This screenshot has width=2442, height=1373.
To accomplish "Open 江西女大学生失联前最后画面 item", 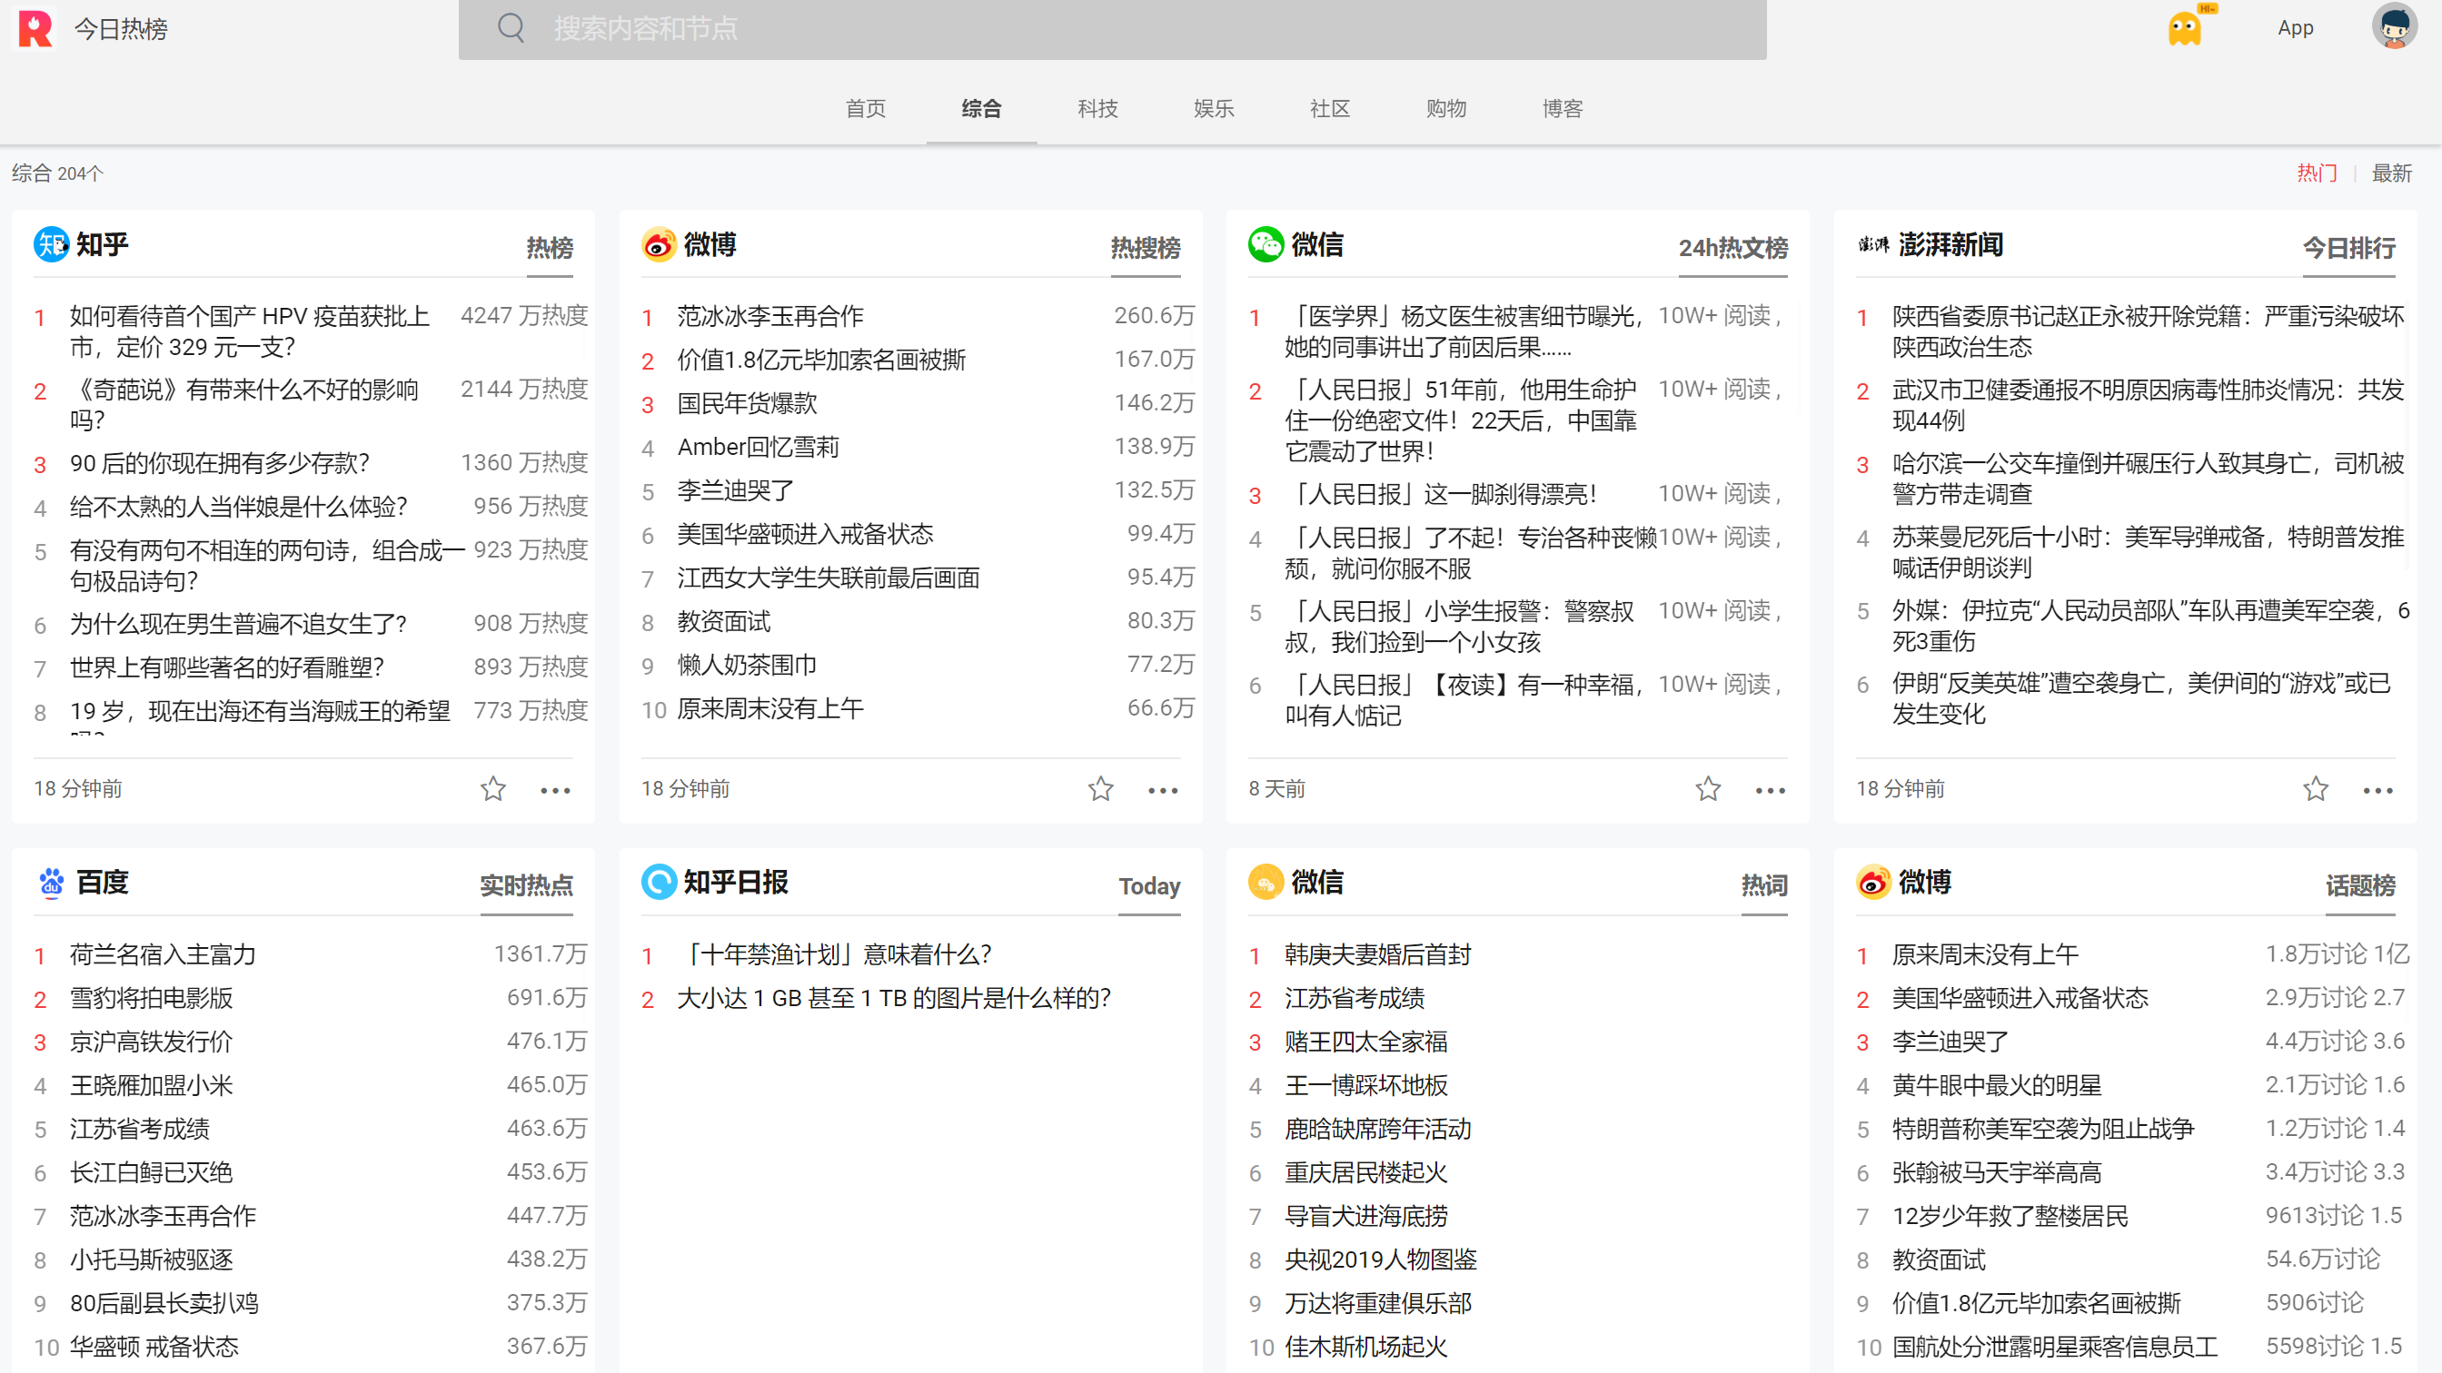I will (829, 578).
